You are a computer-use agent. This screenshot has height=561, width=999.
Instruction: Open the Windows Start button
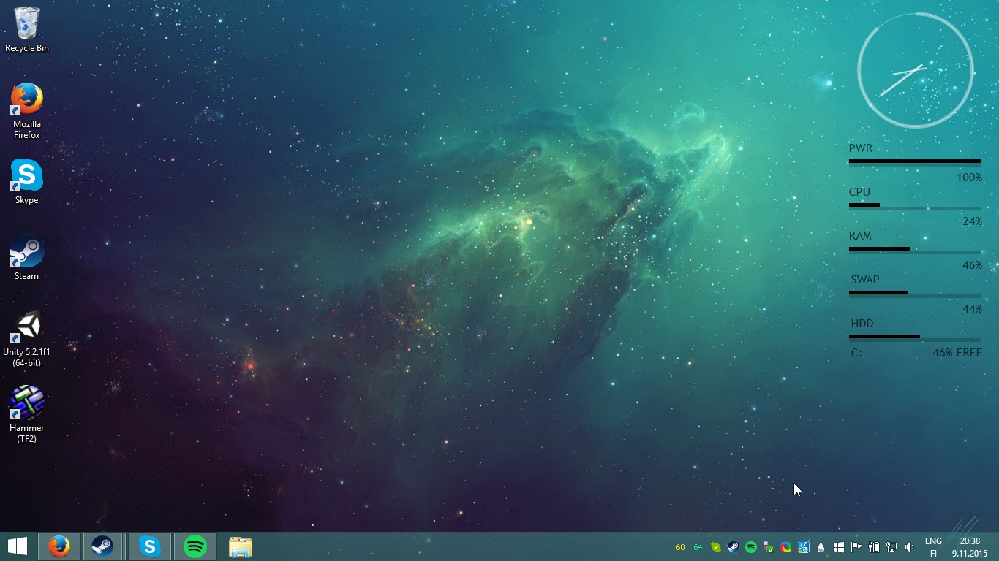(17, 546)
